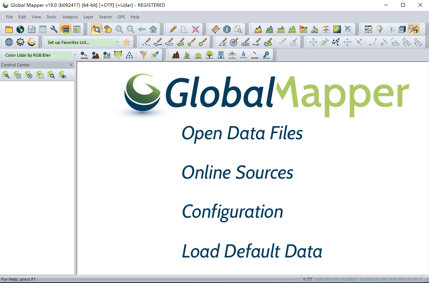Open the GPS menu
The image size is (429, 283).
(x=121, y=17)
